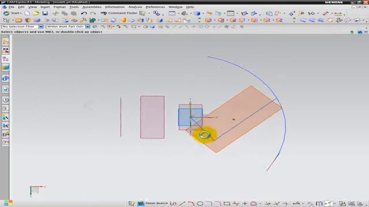The width and height of the screenshot is (369, 207).
Task: Select the Circle sketch tool
Action: click(200, 204)
